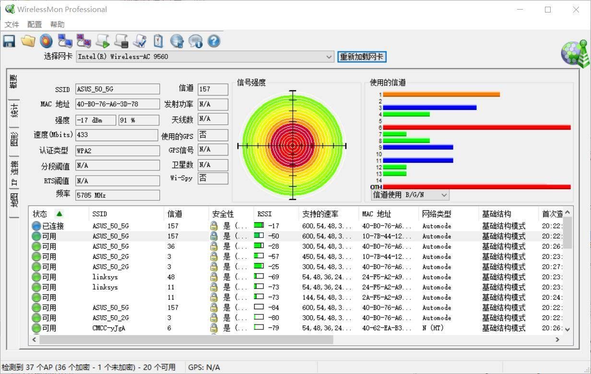Image resolution: width=591 pixels, height=374 pixels.
Task: Switch to the IP 连接 side tab
Action: [x=13, y=173]
